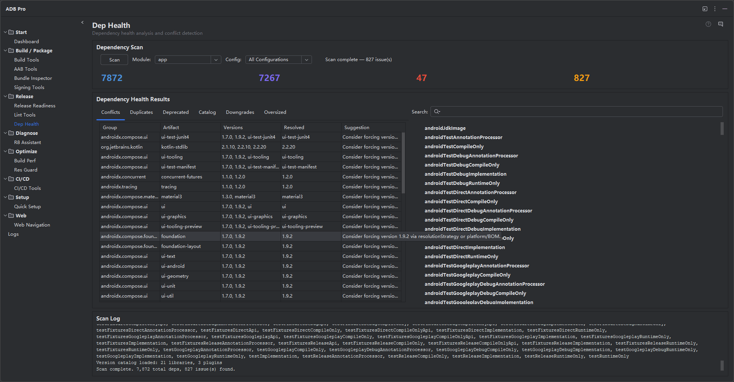Select androidTestDirectRuntimeOnly configuration
734x382 pixels.
(461, 257)
